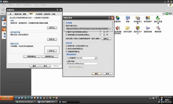Expand the 預設作業系統 default OS dropdown
The width and height of the screenshot is (173, 104).
110,28
